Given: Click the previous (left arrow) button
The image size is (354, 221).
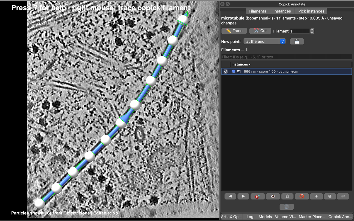Looking at the screenshot, I should pos(230,196).
